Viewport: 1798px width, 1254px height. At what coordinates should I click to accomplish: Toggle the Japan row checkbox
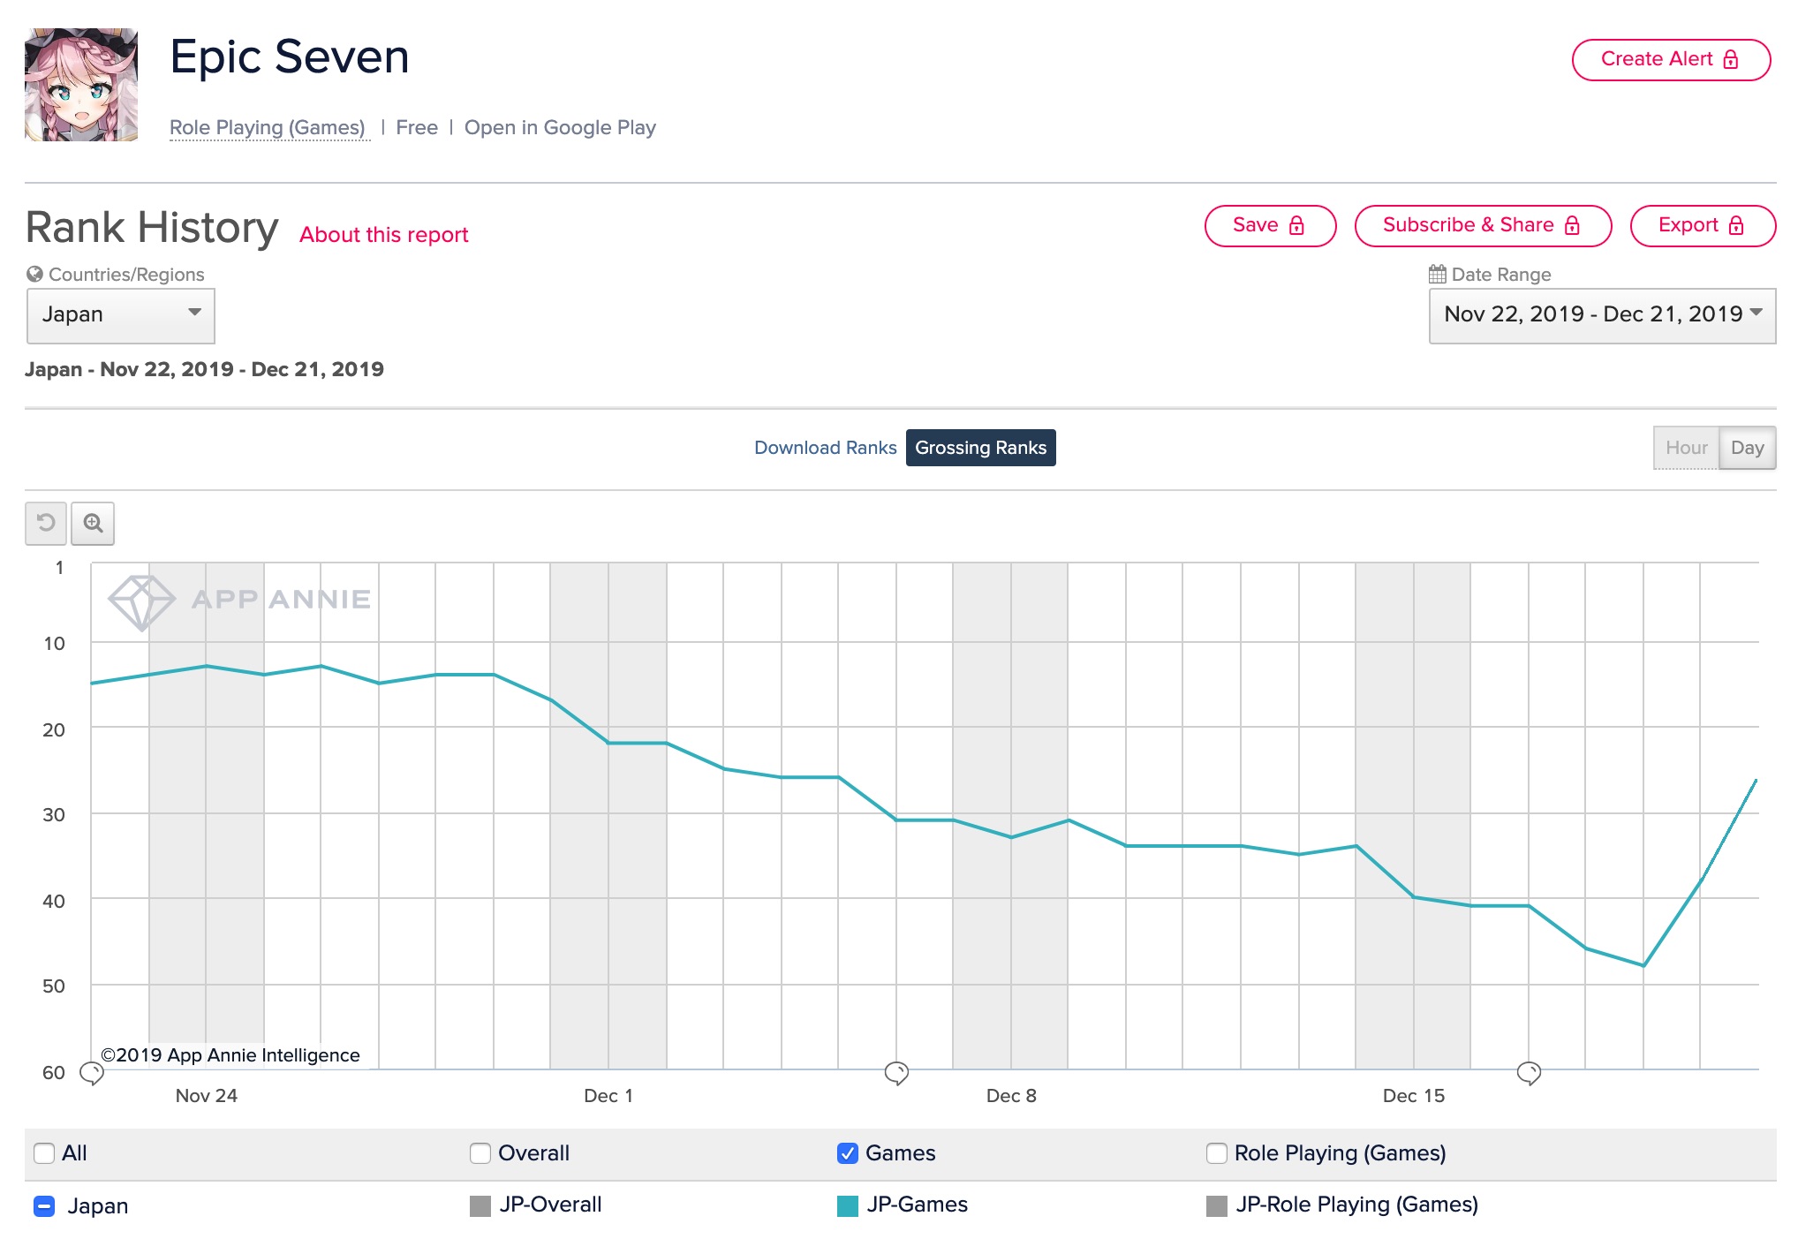point(44,1206)
